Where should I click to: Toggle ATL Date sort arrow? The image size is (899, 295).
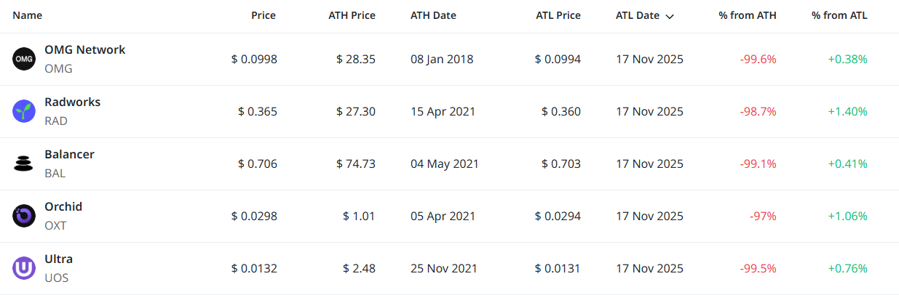tap(669, 16)
